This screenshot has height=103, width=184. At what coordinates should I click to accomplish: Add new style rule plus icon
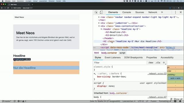[x=164, y=63]
